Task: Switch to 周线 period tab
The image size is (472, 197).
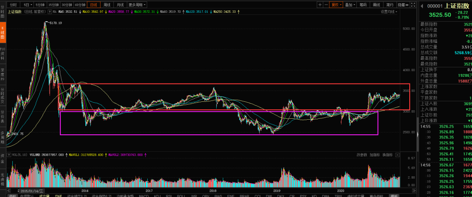Action: [107, 5]
